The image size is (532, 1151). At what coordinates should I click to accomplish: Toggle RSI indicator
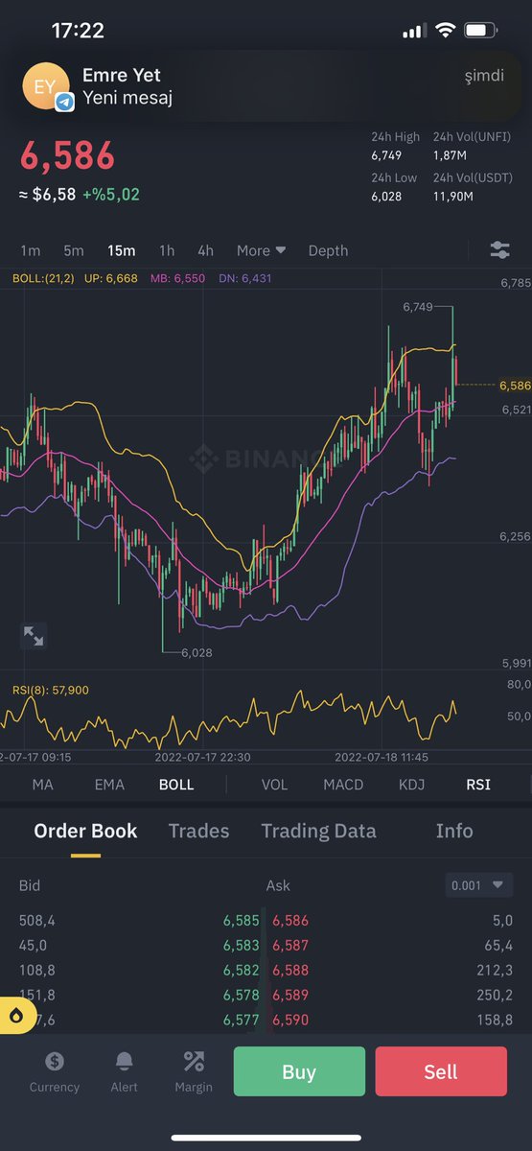478,784
